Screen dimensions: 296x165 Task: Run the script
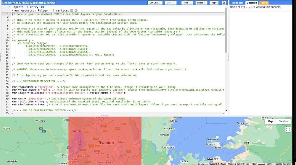point(186,3)
